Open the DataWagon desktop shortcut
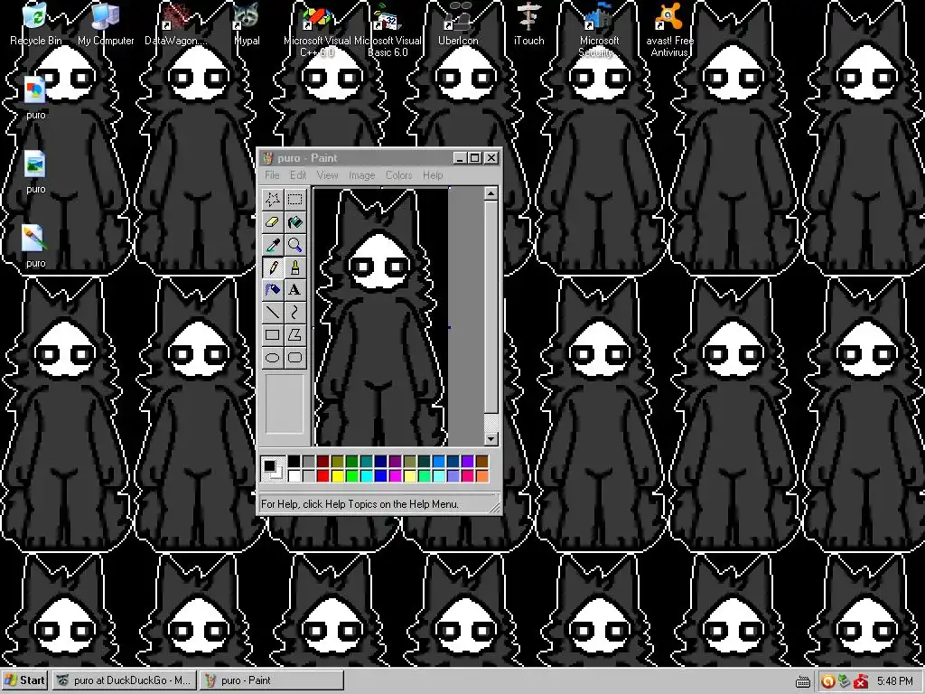The width and height of the screenshot is (925, 694). (x=176, y=24)
